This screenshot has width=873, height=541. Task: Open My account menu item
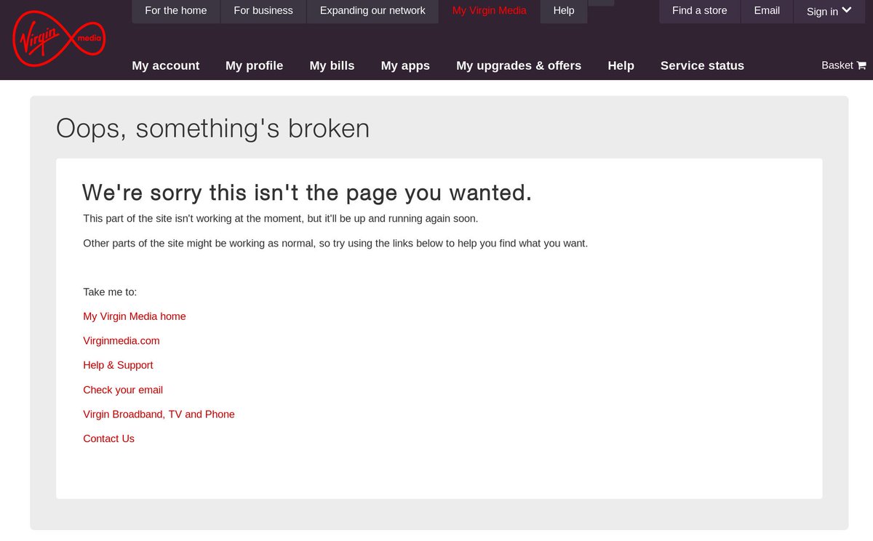[166, 65]
